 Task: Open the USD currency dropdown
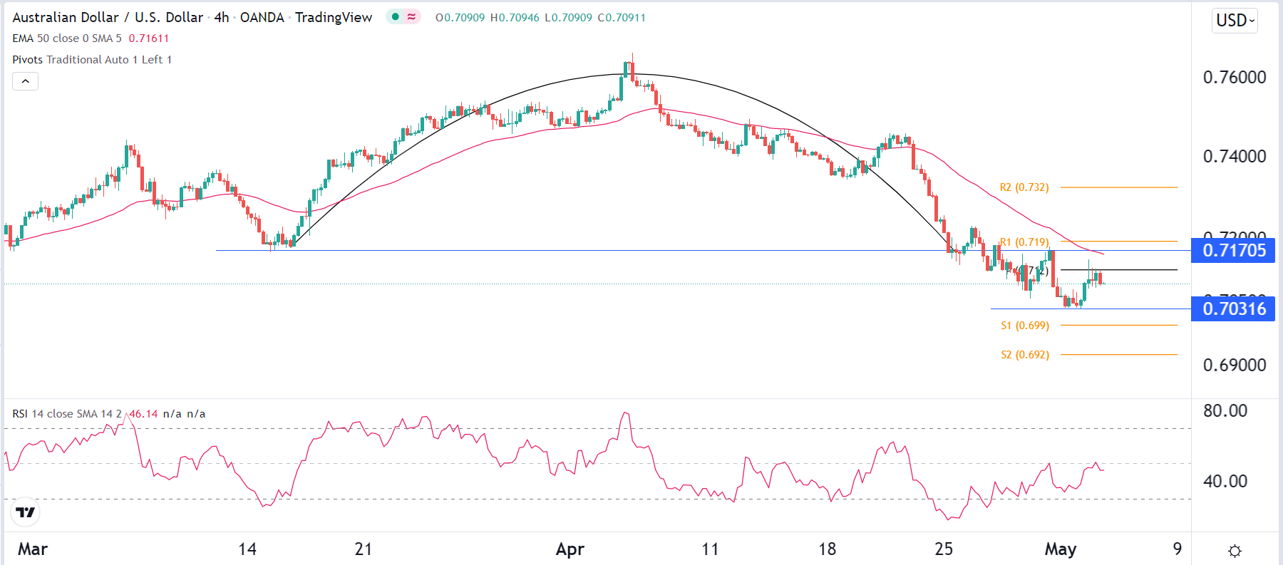1235,20
